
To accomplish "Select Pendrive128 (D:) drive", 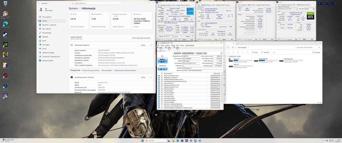I will coord(265,60).
